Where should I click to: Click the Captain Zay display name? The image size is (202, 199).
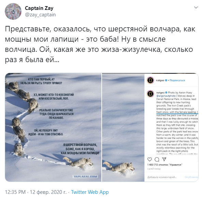39,8
